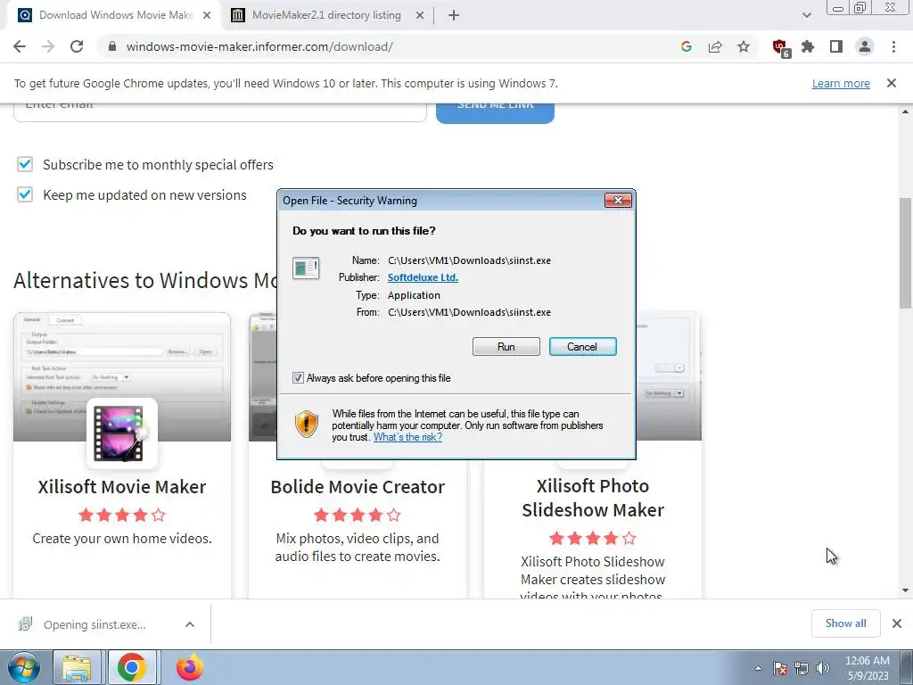Uncheck Always ask before opening this file
Image resolution: width=913 pixels, height=685 pixels.
(298, 378)
